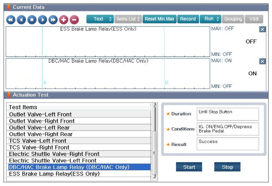Viewport: 272px width, 186px height.
Task: Select Outlet Valve-Right Rear test item
Action: (79, 134)
